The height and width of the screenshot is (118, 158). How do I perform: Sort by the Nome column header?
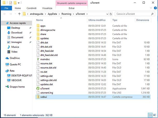click(39, 20)
